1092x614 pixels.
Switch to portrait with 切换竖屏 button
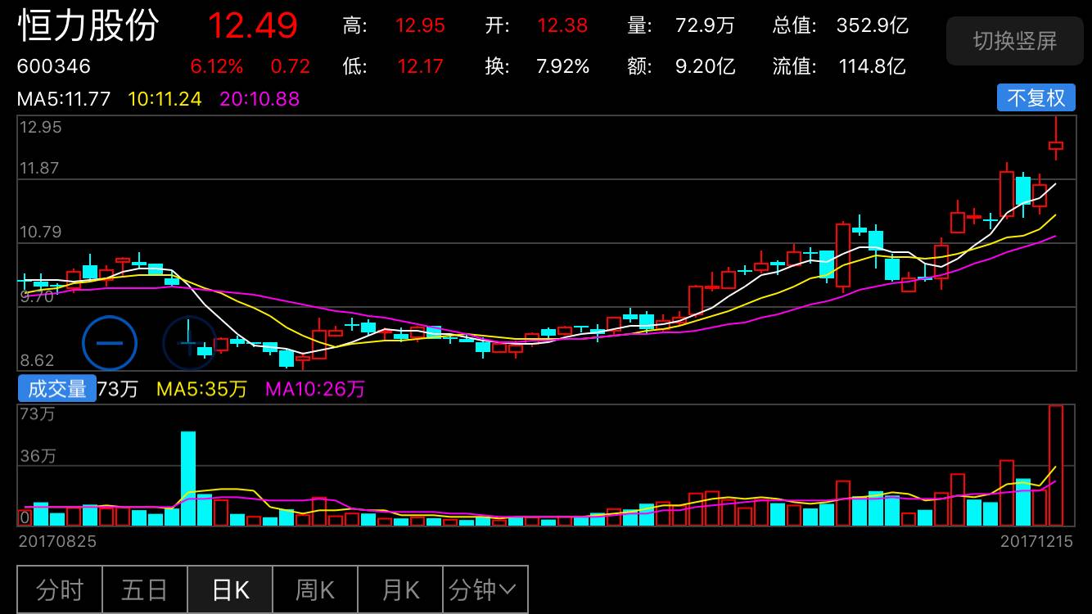coord(1015,41)
